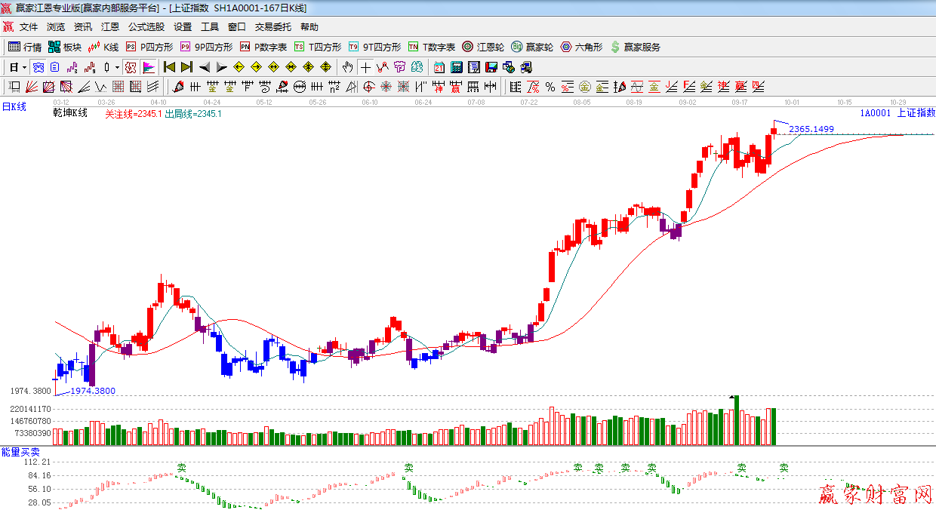The width and height of the screenshot is (936, 513).
Task: Open the 公式选股 menu
Action: pos(146,27)
